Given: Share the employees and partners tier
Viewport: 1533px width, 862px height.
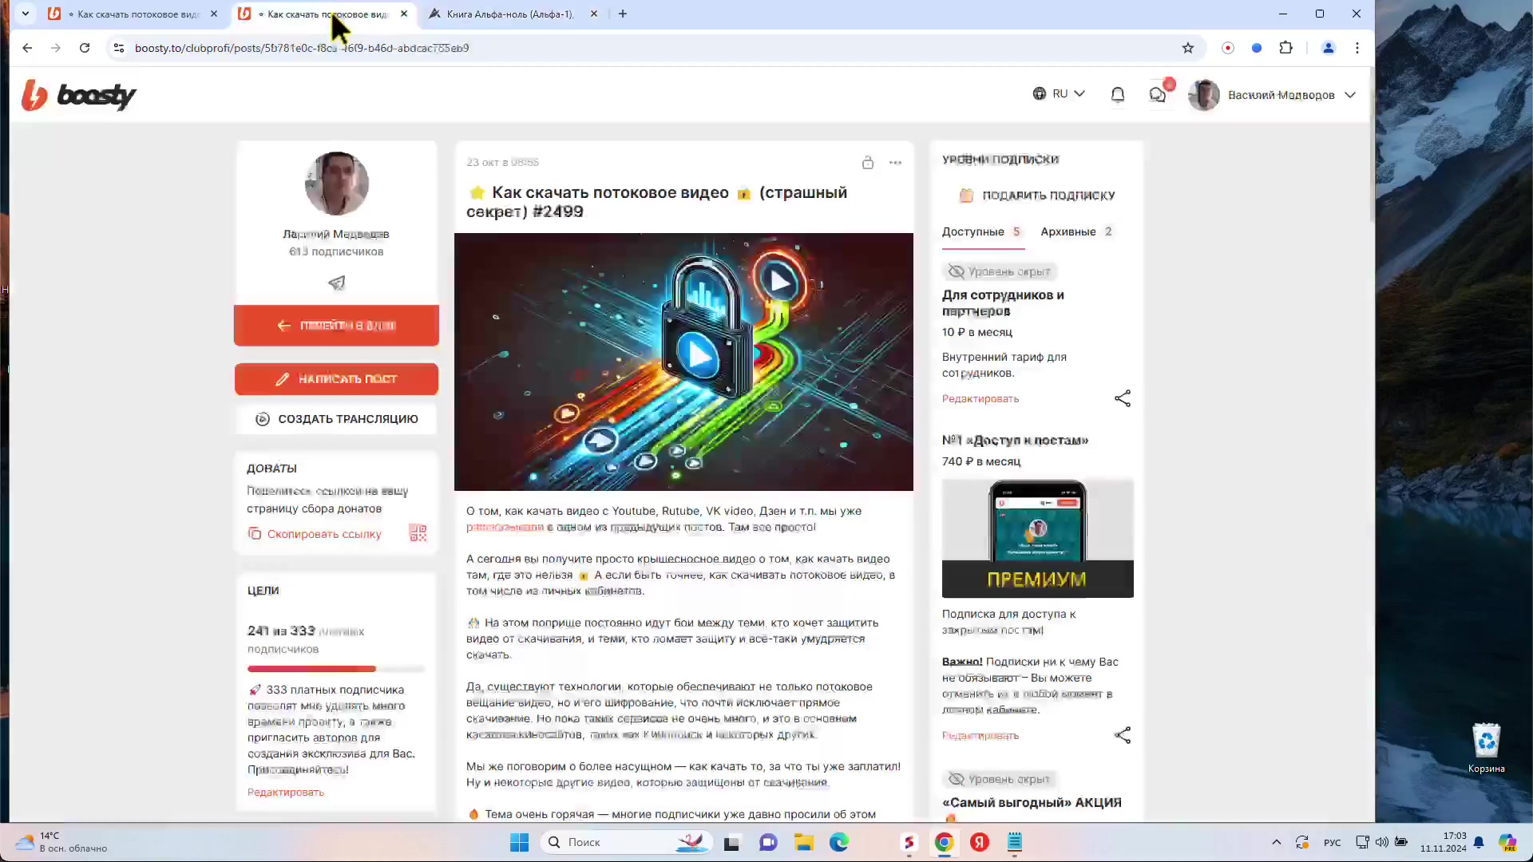Looking at the screenshot, I should tap(1123, 398).
